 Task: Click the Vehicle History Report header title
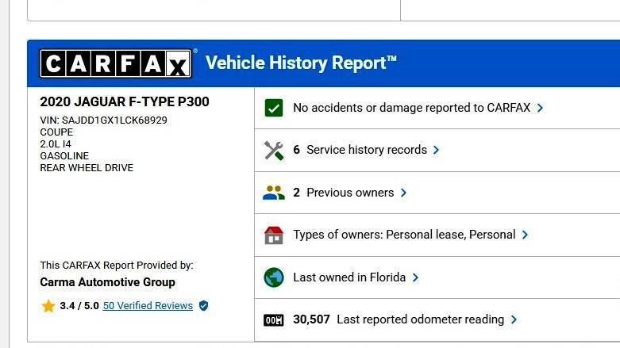301,63
